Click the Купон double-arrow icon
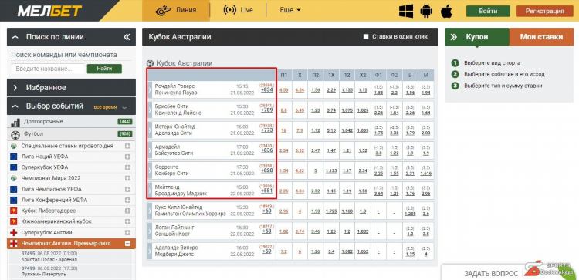The width and height of the screenshot is (579, 280). pos(454,37)
